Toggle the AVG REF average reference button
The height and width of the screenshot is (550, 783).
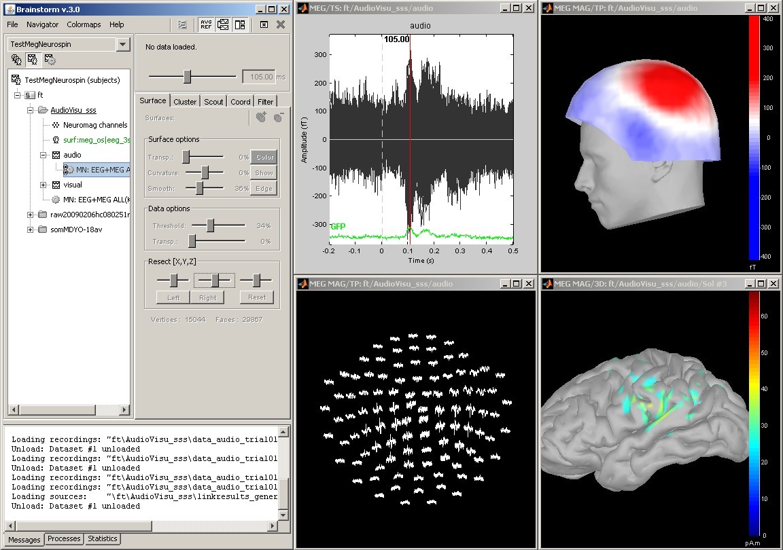click(205, 24)
